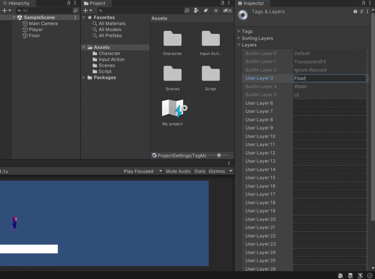Click the cache server icon in status bar
Screen dimensions: 375x279
click(x=350, y=275)
